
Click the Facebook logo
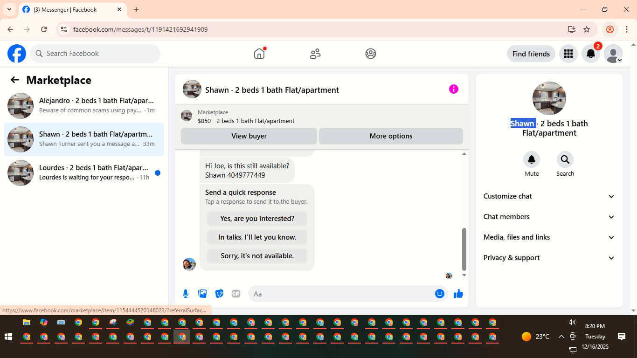coord(17,54)
